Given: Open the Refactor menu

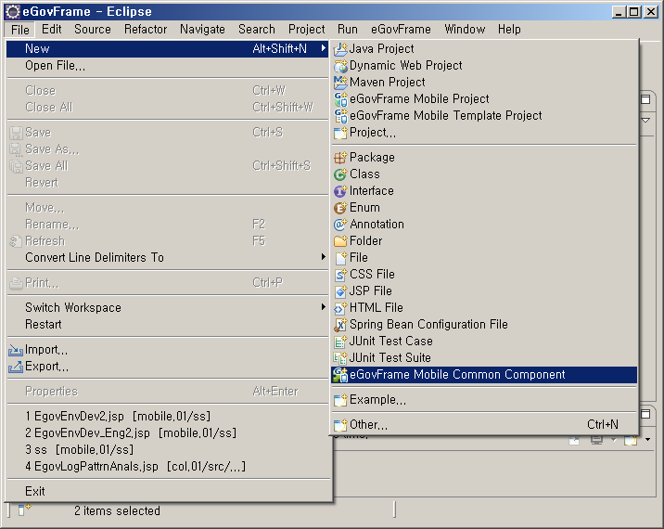Looking at the screenshot, I should tap(146, 29).
